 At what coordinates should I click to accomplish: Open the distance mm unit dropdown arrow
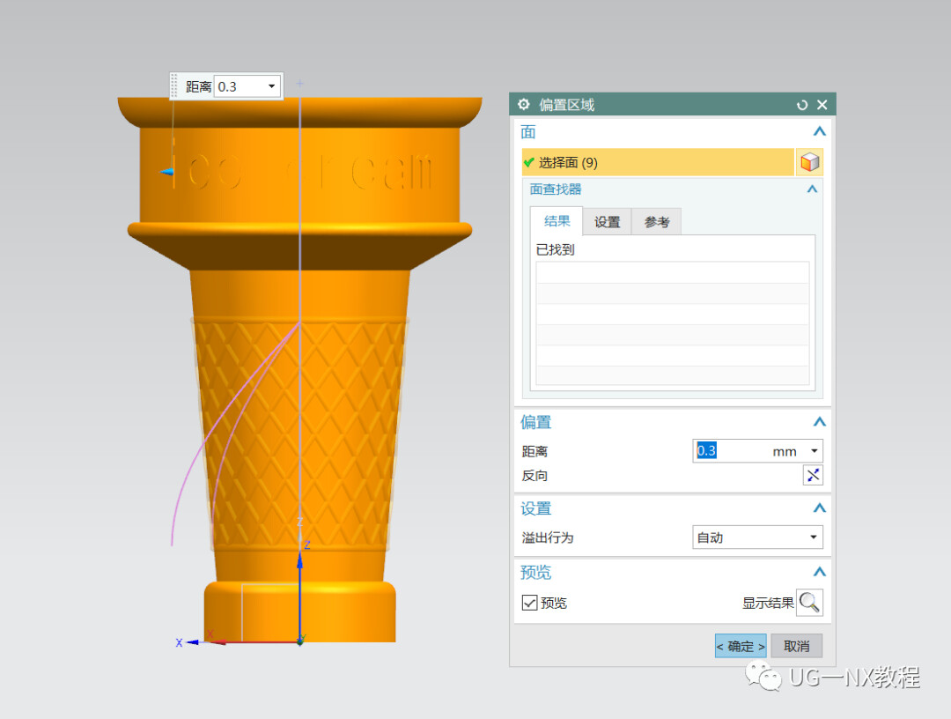pyautogui.click(x=814, y=451)
